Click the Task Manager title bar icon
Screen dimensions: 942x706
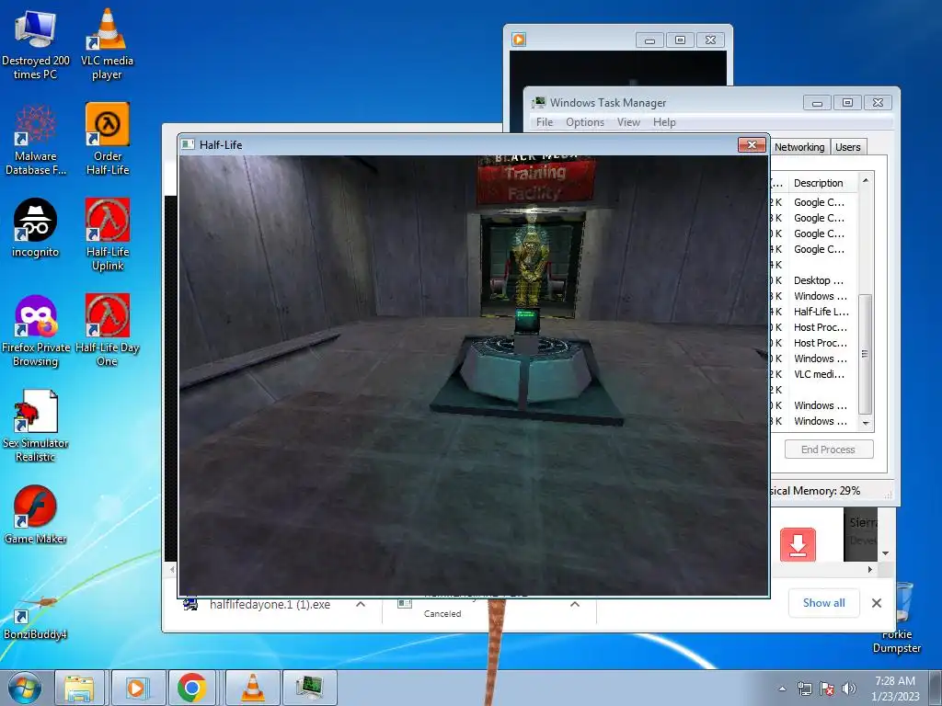pos(538,103)
